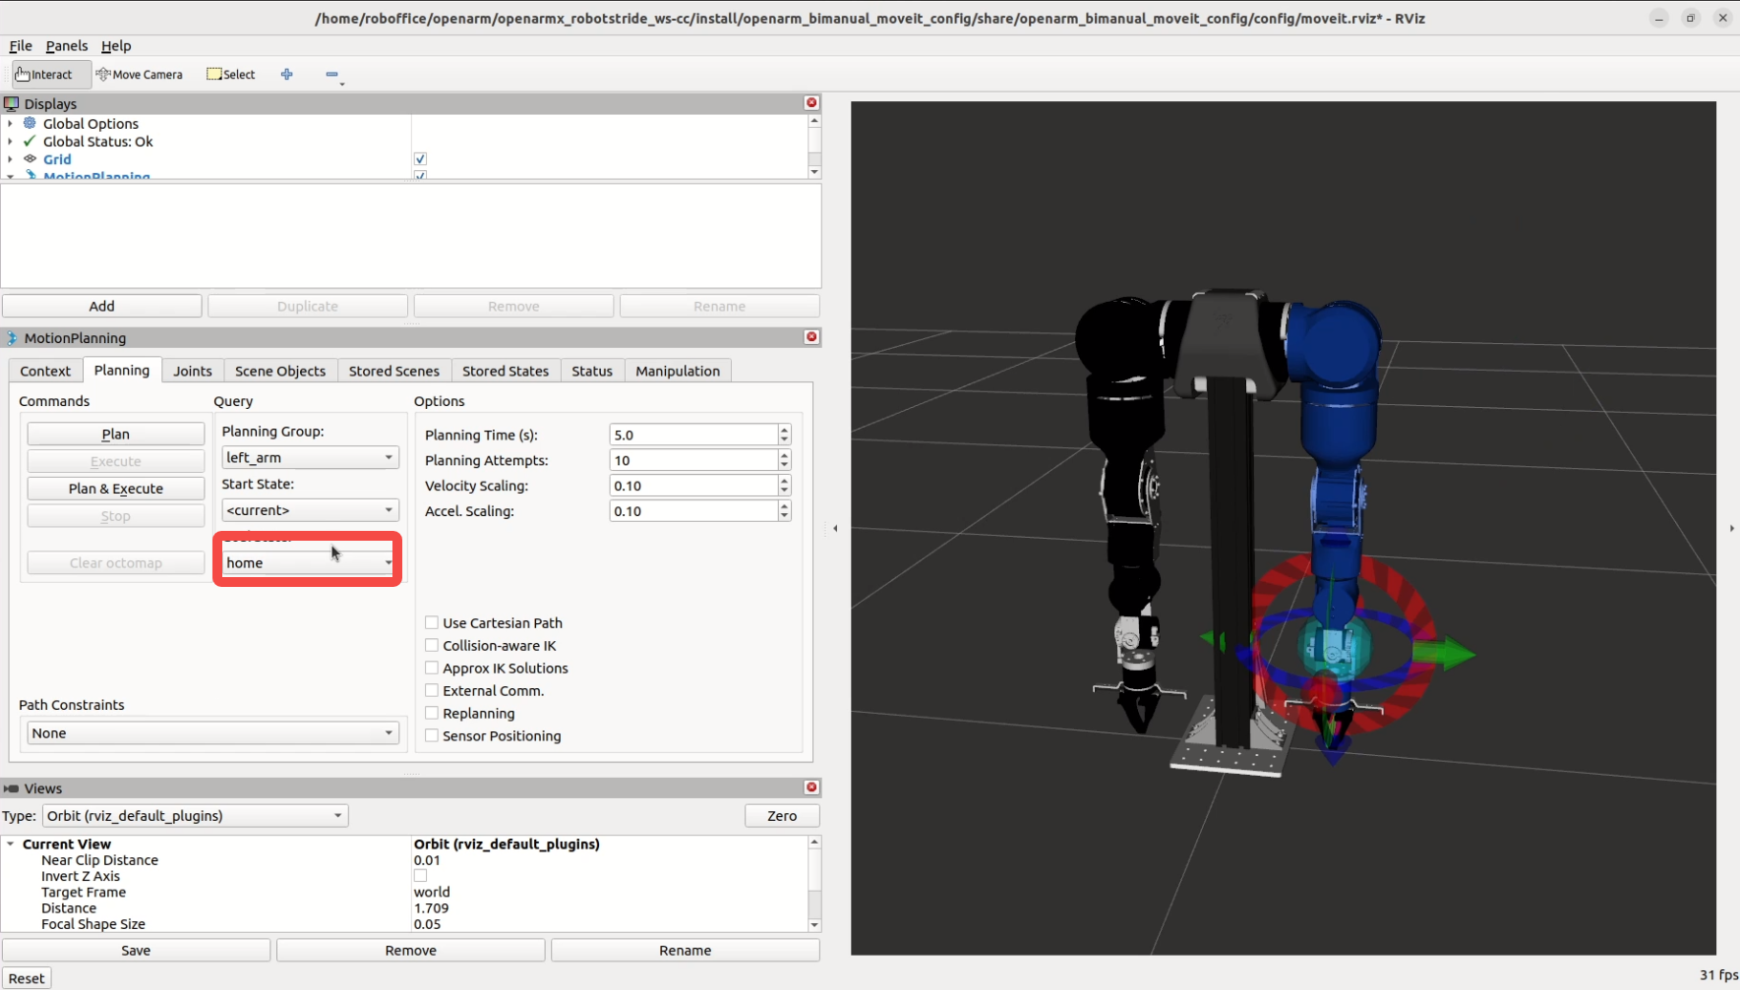The width and height of the screenshot is (1740, 990).
Task: Open the Planning Group dropdown
Action: pos(309,458)
